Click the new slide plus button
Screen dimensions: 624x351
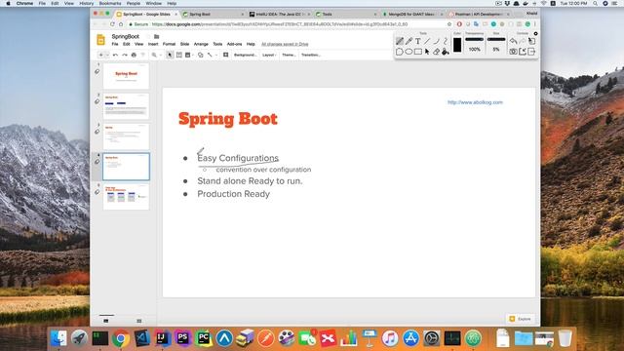(x=101, y=55)
